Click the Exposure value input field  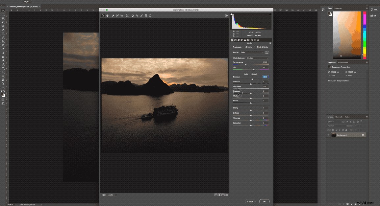pyautogui.click(x=265, y=77)
